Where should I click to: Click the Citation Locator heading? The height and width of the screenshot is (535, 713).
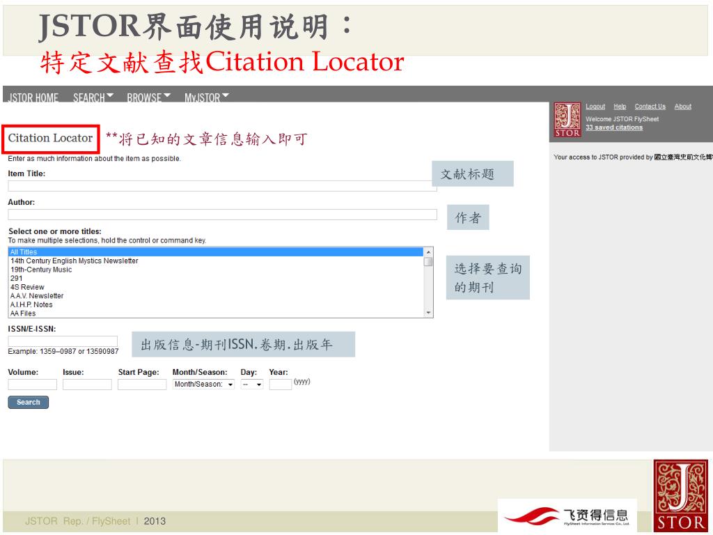(x=50, y=138)
